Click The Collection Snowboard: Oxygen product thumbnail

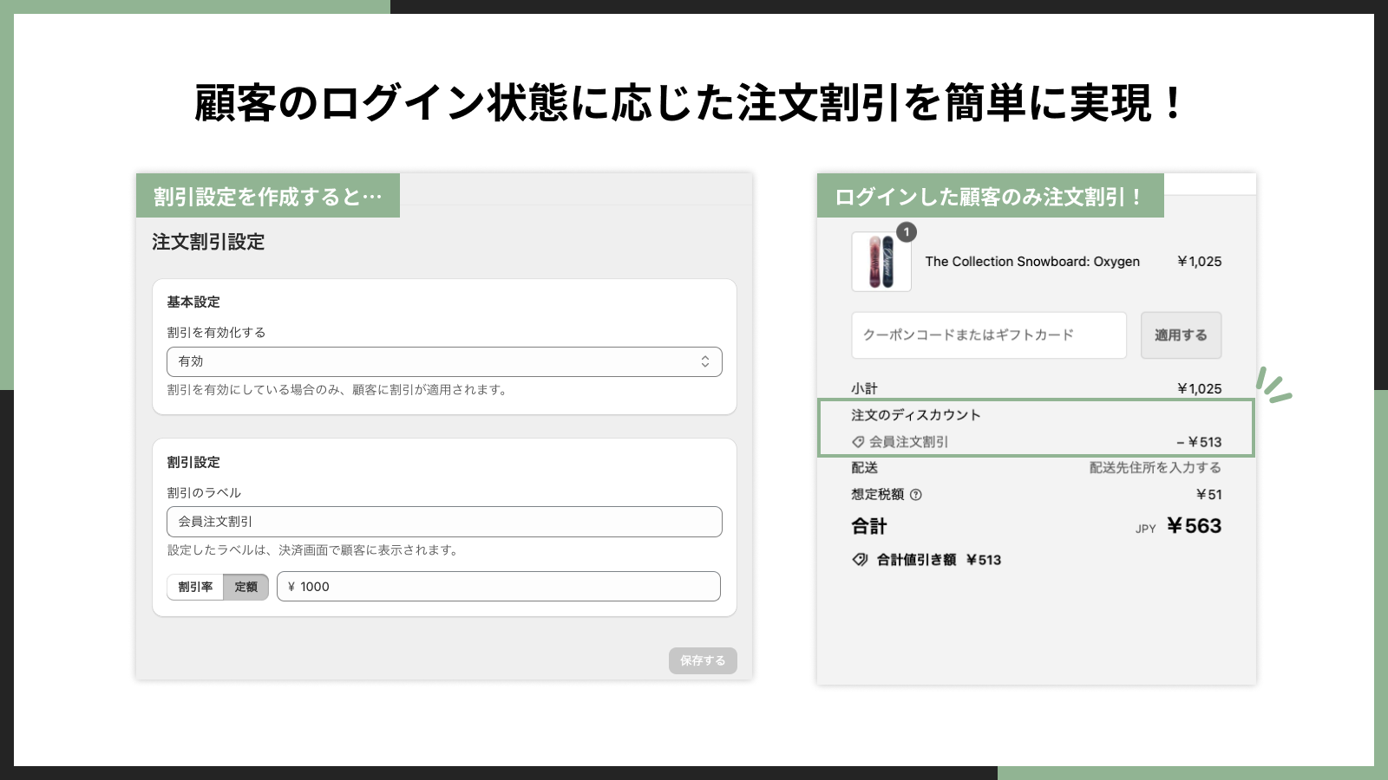pos(881,261)
